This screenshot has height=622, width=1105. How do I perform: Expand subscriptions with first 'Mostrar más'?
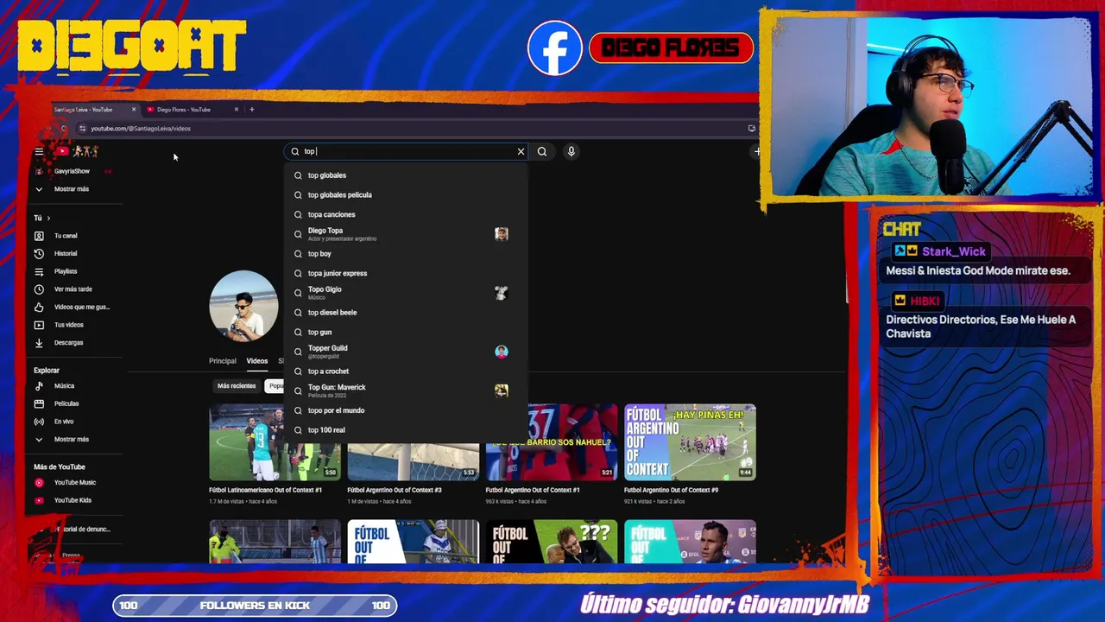[62, 189]
